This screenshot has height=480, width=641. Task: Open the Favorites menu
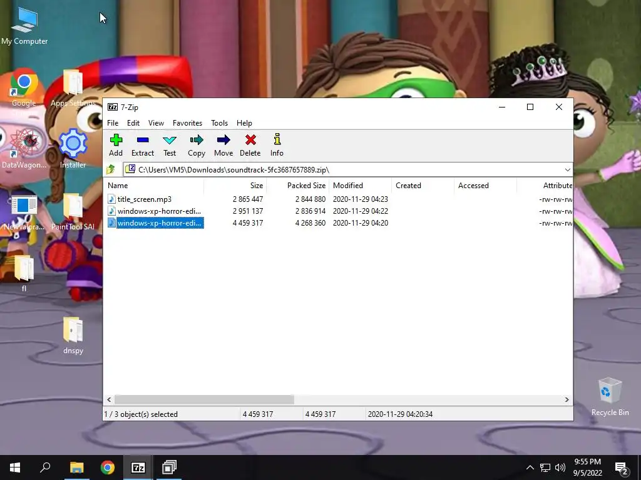pos(187,123)
